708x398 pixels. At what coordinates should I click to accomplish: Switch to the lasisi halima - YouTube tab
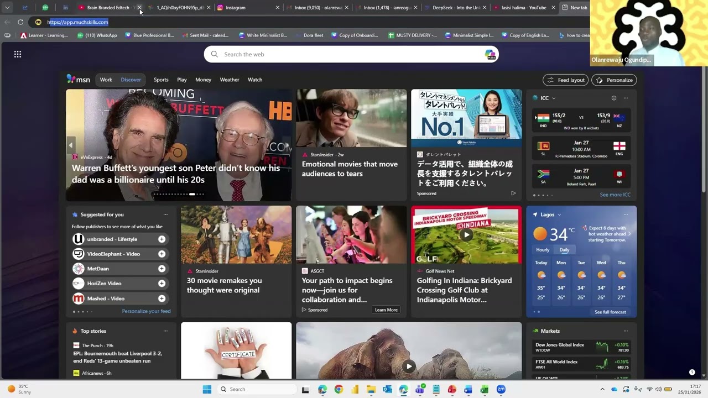coord(523,8)
